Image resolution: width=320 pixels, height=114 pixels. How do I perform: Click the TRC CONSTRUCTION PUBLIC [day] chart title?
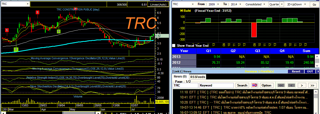(x=78, y=9)
